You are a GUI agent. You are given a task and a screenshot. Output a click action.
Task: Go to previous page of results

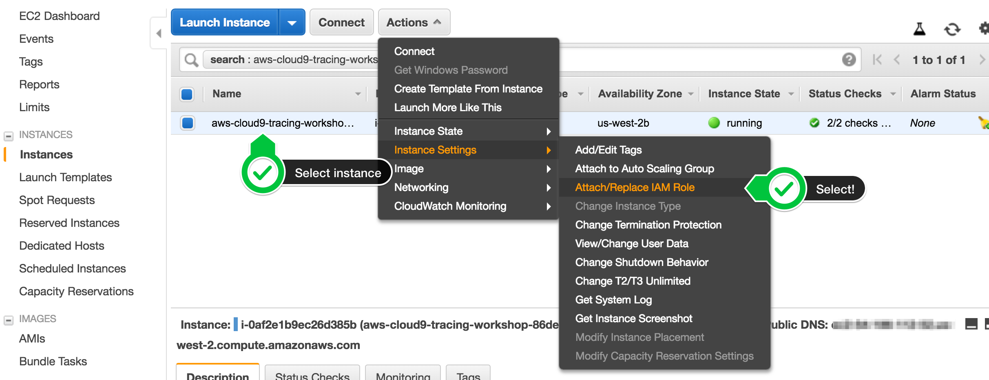(897, 60)
